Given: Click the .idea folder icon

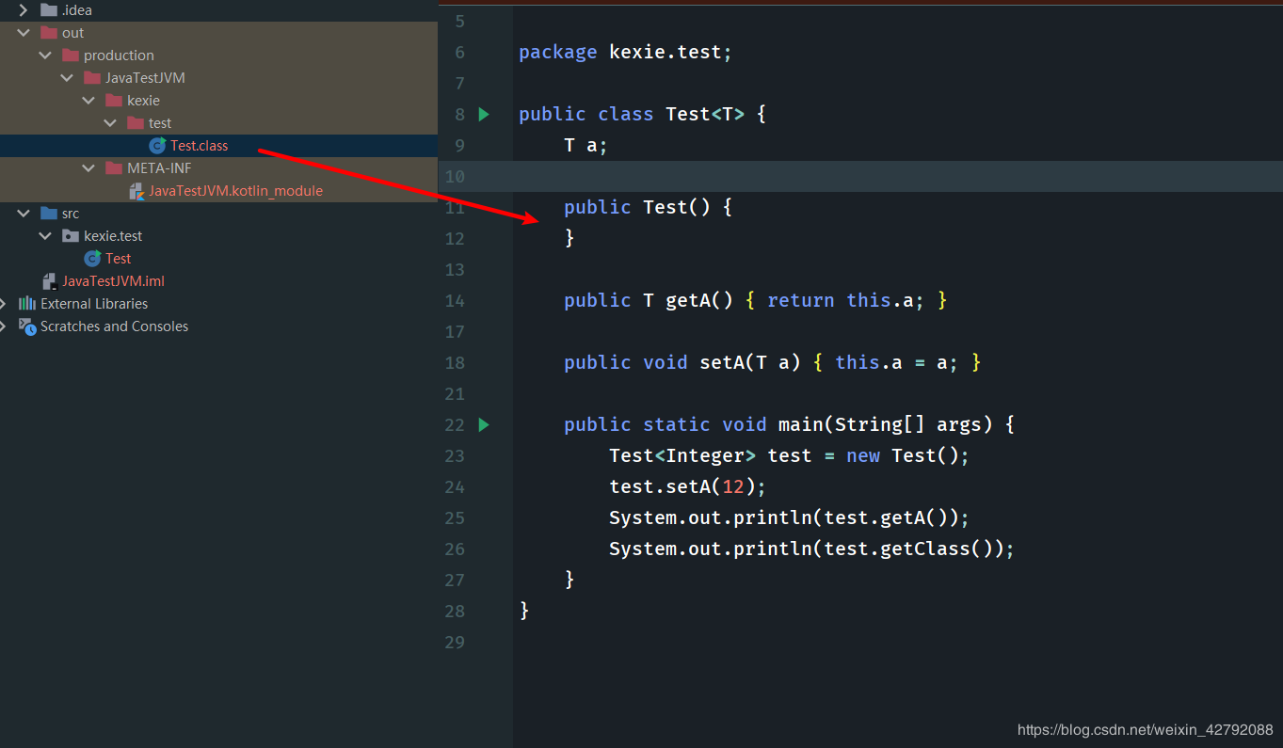Looking at the screenshot, I should (x=49, y=10).
